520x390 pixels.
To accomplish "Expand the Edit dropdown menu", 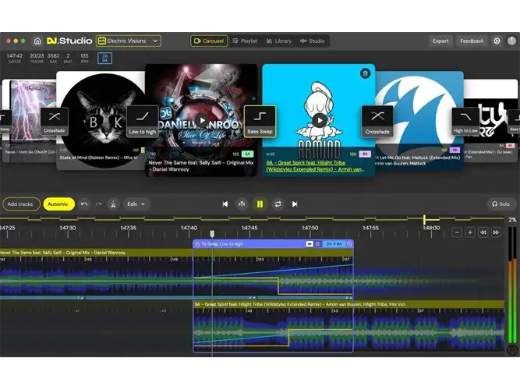I will tap(136, 204).
